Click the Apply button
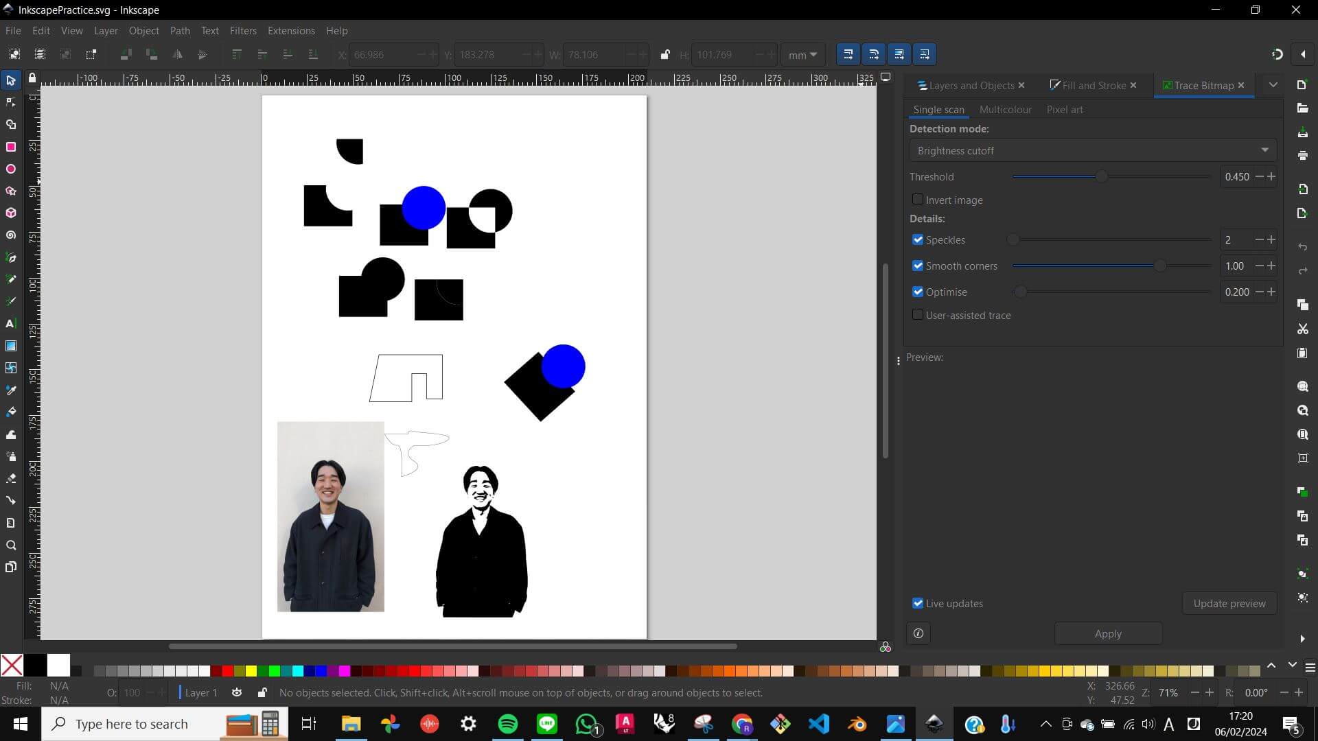The height and width of the screenshot is (741, 1318). click(1108, 633)
